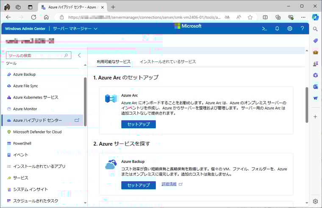Image resolution: width=322 pixels, height=208 pixels.
Task: Open translate icon in address bar
Action: 227,17
